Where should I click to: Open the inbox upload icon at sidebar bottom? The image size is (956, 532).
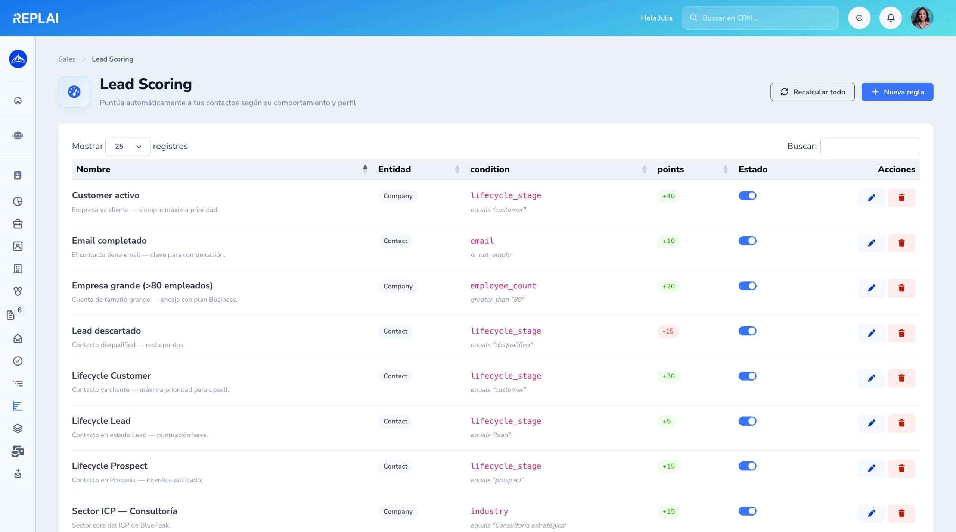pos(18,474)
